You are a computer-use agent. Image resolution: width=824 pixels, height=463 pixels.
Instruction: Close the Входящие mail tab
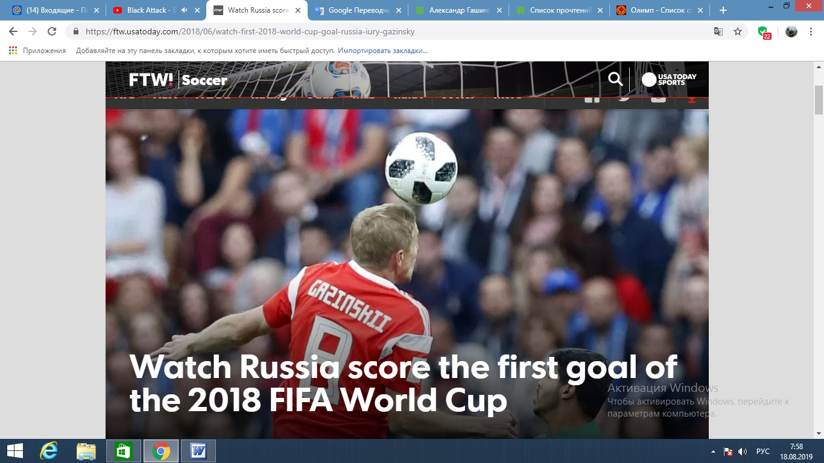click(x=97, y=10)
